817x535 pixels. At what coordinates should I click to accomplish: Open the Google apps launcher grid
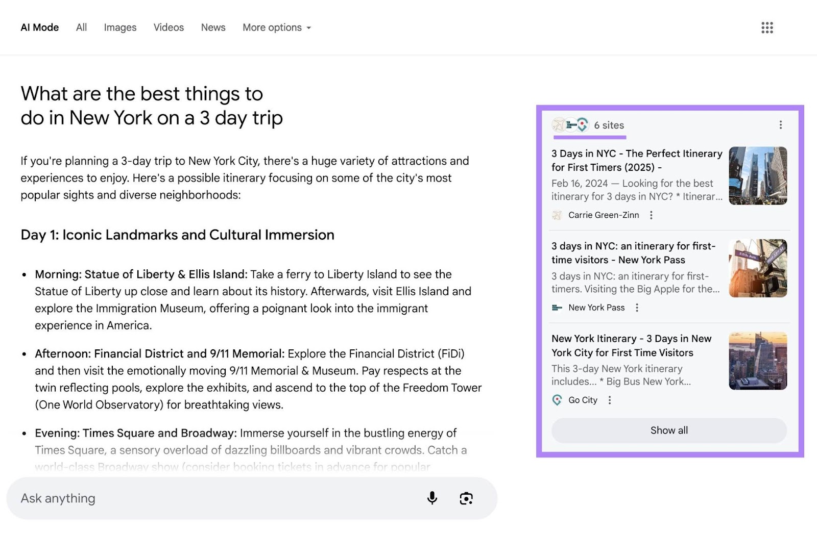point(767,28)
